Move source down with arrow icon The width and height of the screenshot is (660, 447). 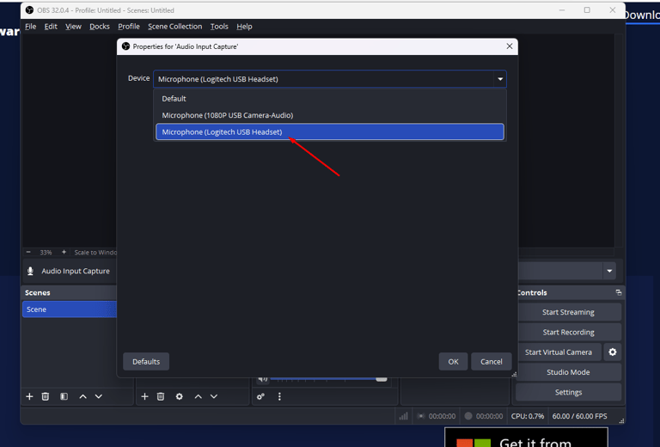click(x=214, y=396)
